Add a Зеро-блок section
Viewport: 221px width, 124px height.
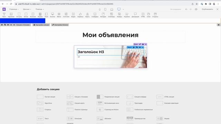[x=45, y=103]
